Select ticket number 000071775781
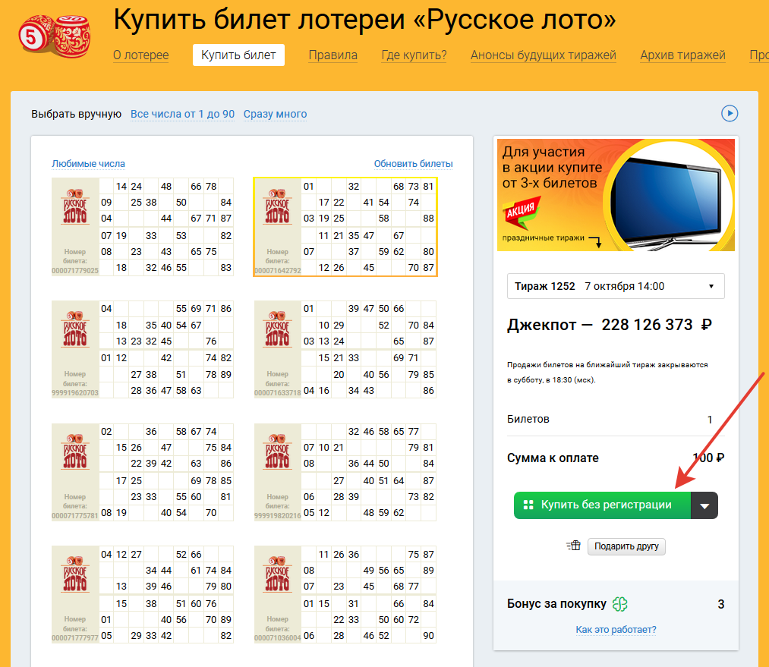Viewport: 769px width, 667px height. coord(142,472)
